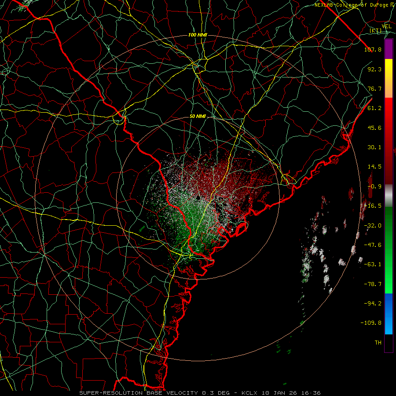The height and width of the screenshot is (396, 396).
Task: Click the -16.5 velocity scale value
Action: click(373, 206)
